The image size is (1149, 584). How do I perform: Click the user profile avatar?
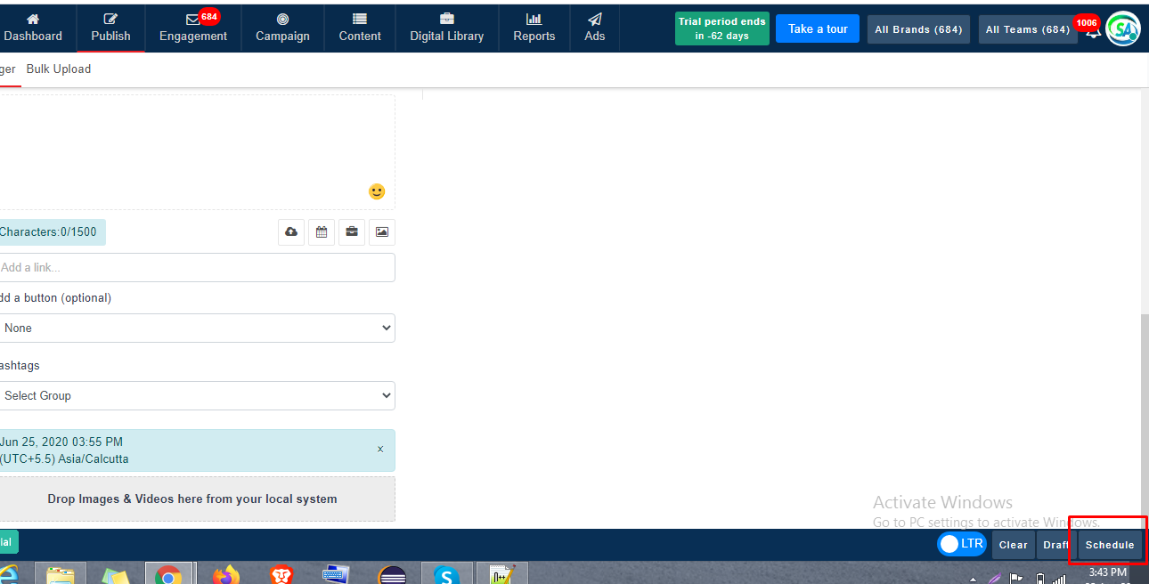coord(1123,29)
